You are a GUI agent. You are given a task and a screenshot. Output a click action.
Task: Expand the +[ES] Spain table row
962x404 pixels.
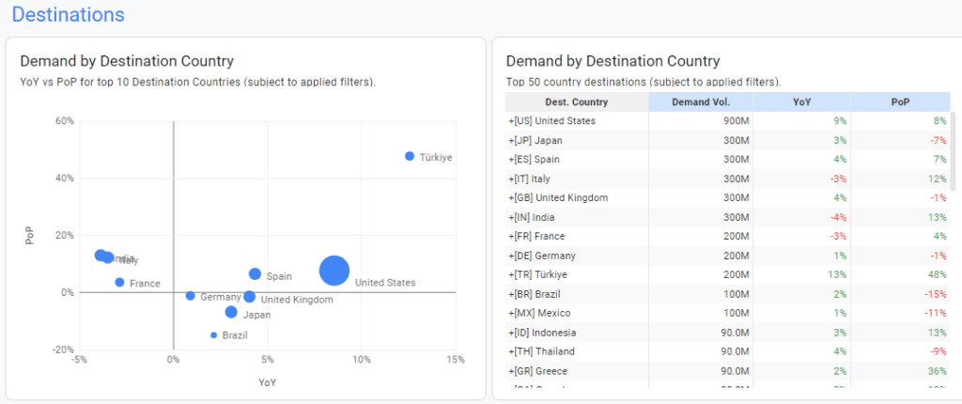coord(511,159)
